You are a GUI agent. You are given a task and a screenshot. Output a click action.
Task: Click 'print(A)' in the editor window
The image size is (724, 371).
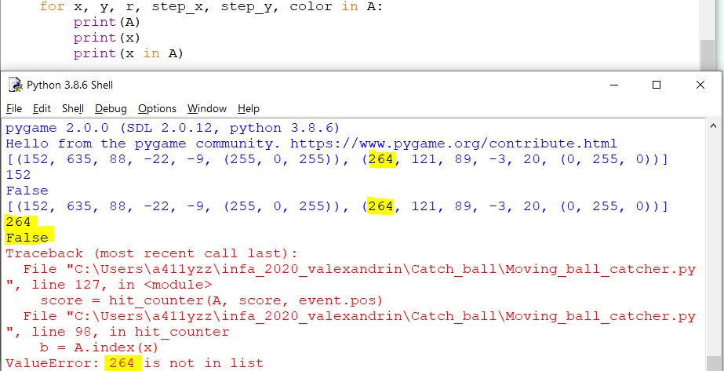pos(107,22)
